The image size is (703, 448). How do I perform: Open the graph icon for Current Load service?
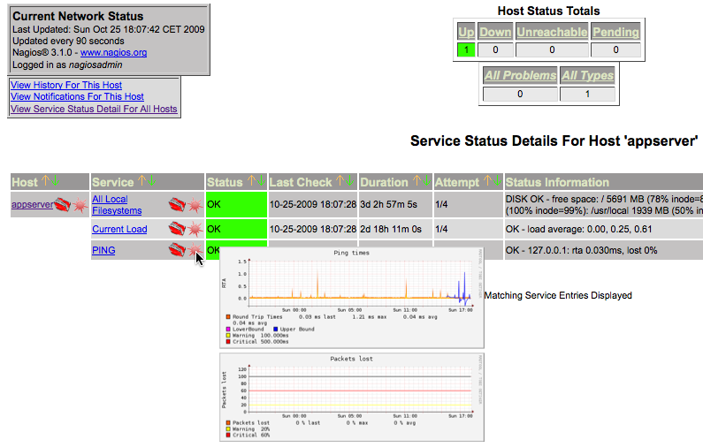tap(194, 230)
